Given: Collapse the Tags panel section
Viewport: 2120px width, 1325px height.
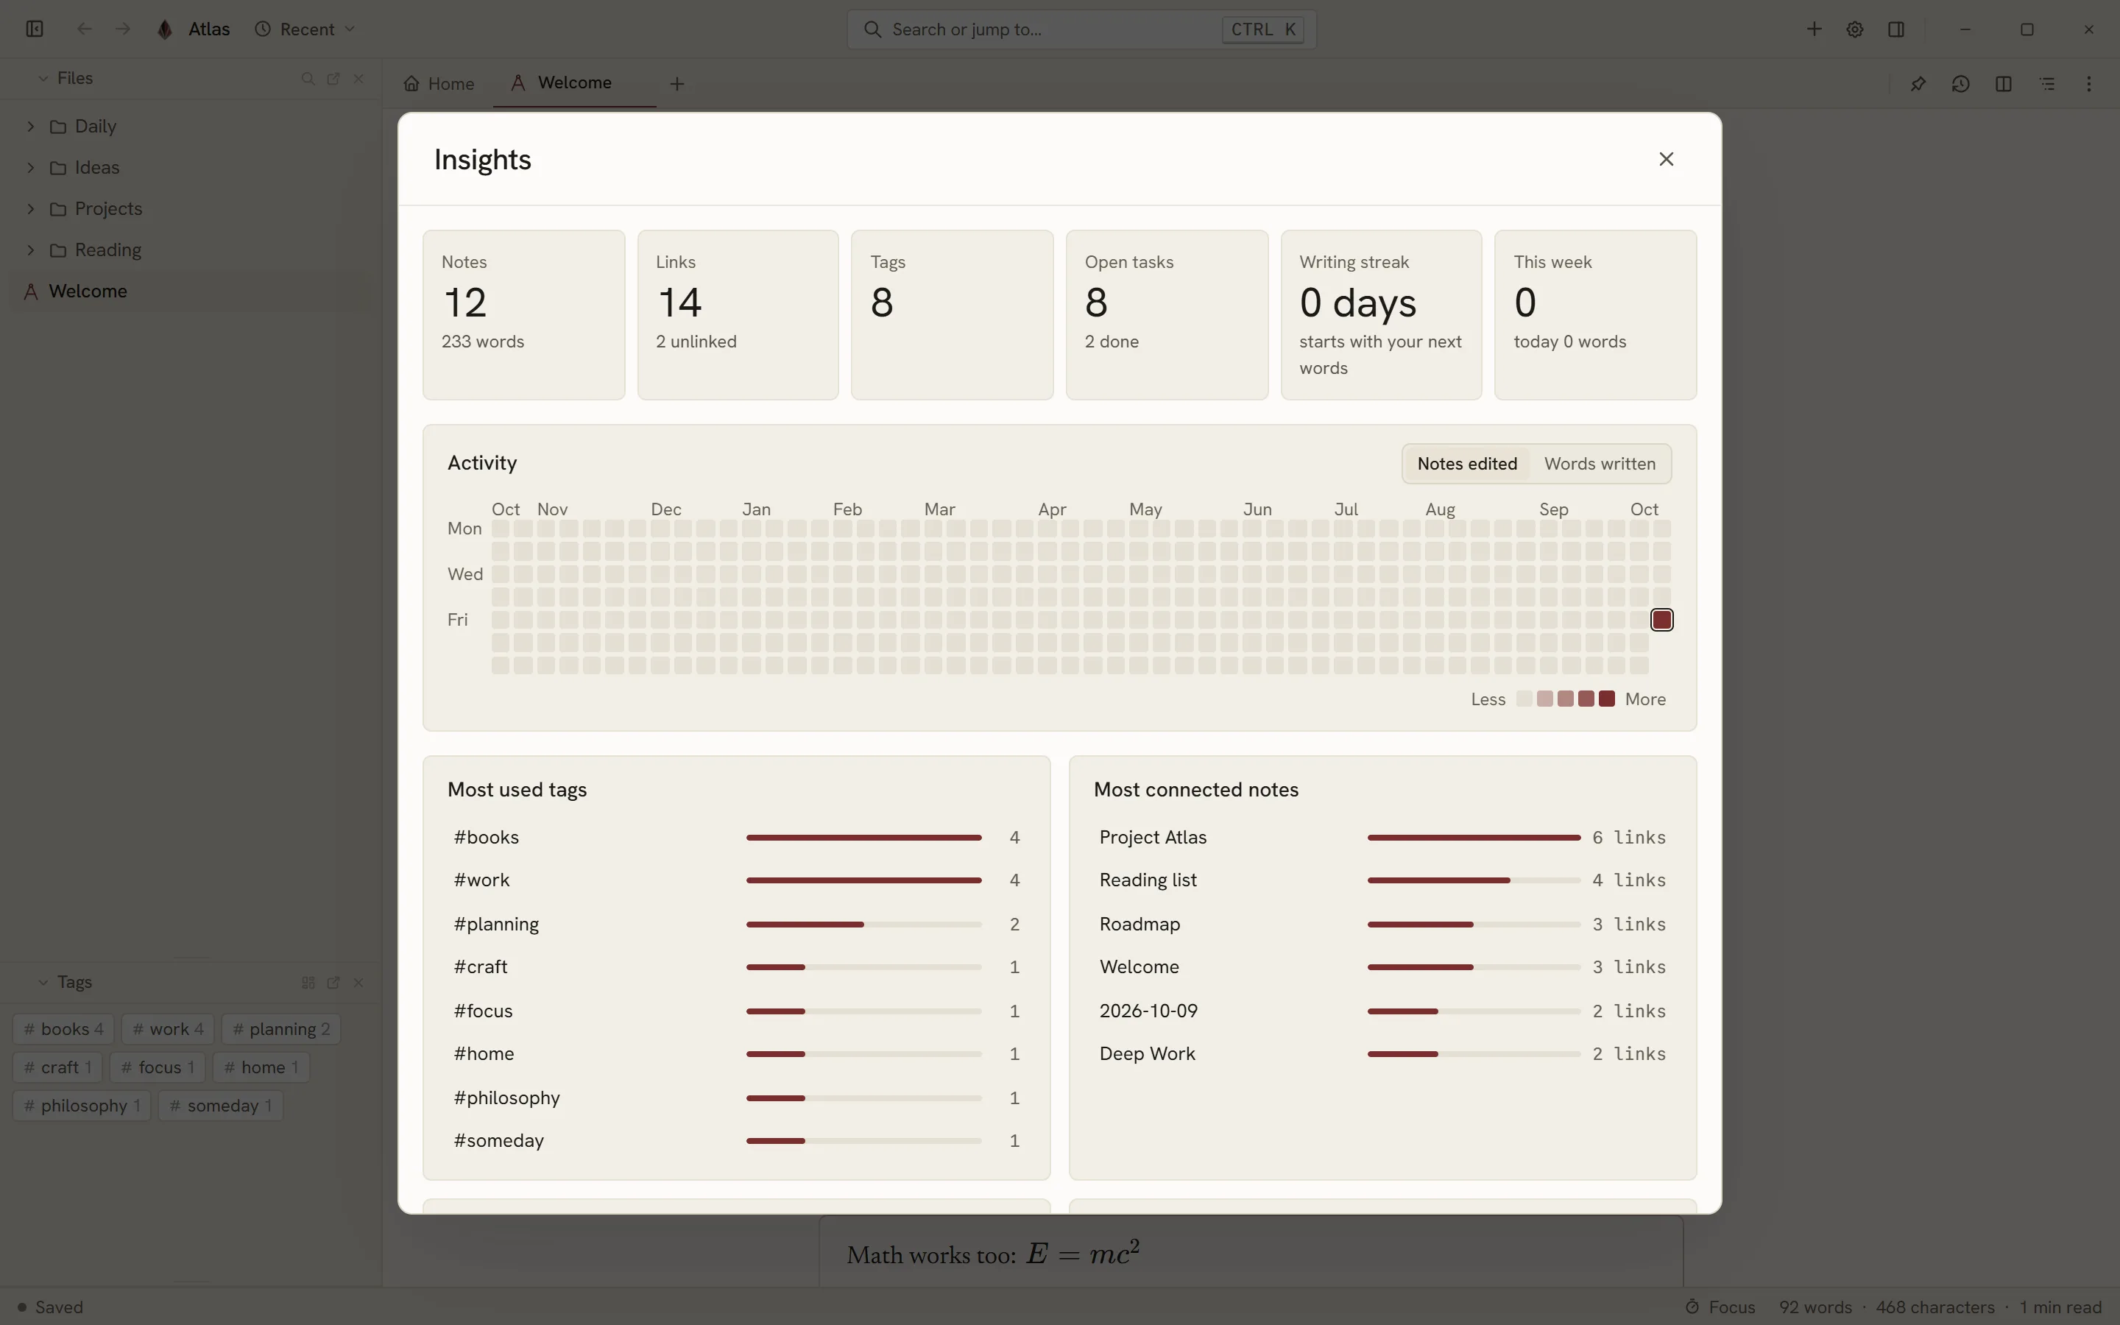Looking at the screenshot, I should click(42, 983).
